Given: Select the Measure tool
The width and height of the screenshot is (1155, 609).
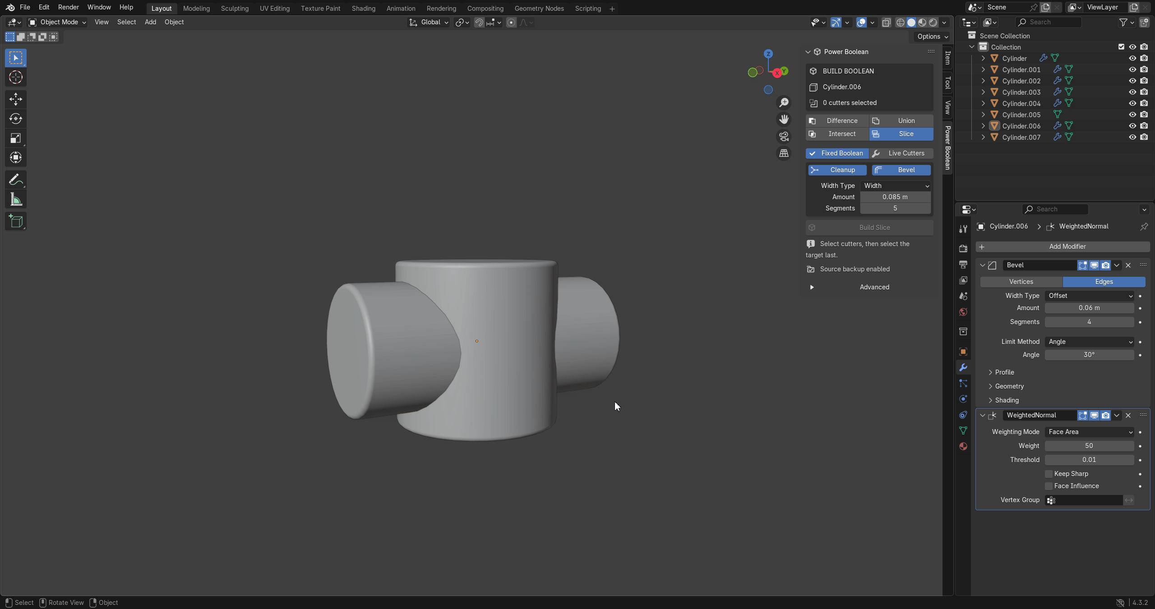Looking at the screenshot, I should (16, 199).
